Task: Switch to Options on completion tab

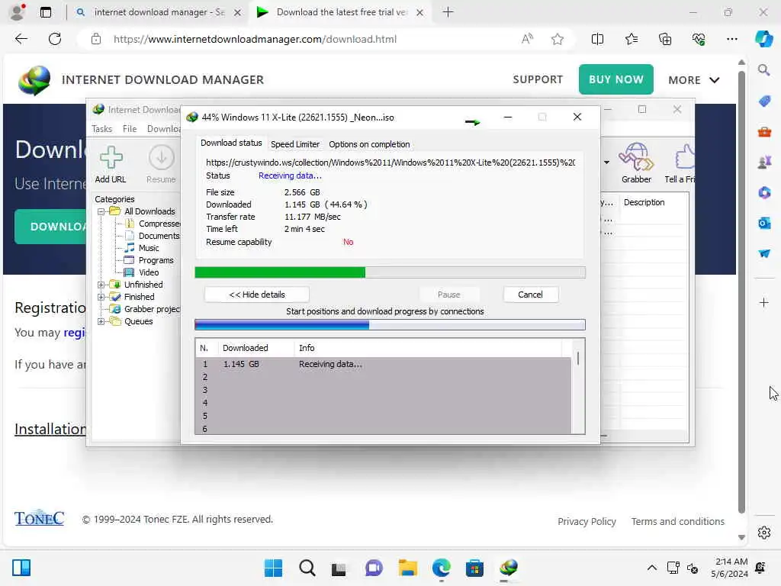Action: click(x=369, y=144)
